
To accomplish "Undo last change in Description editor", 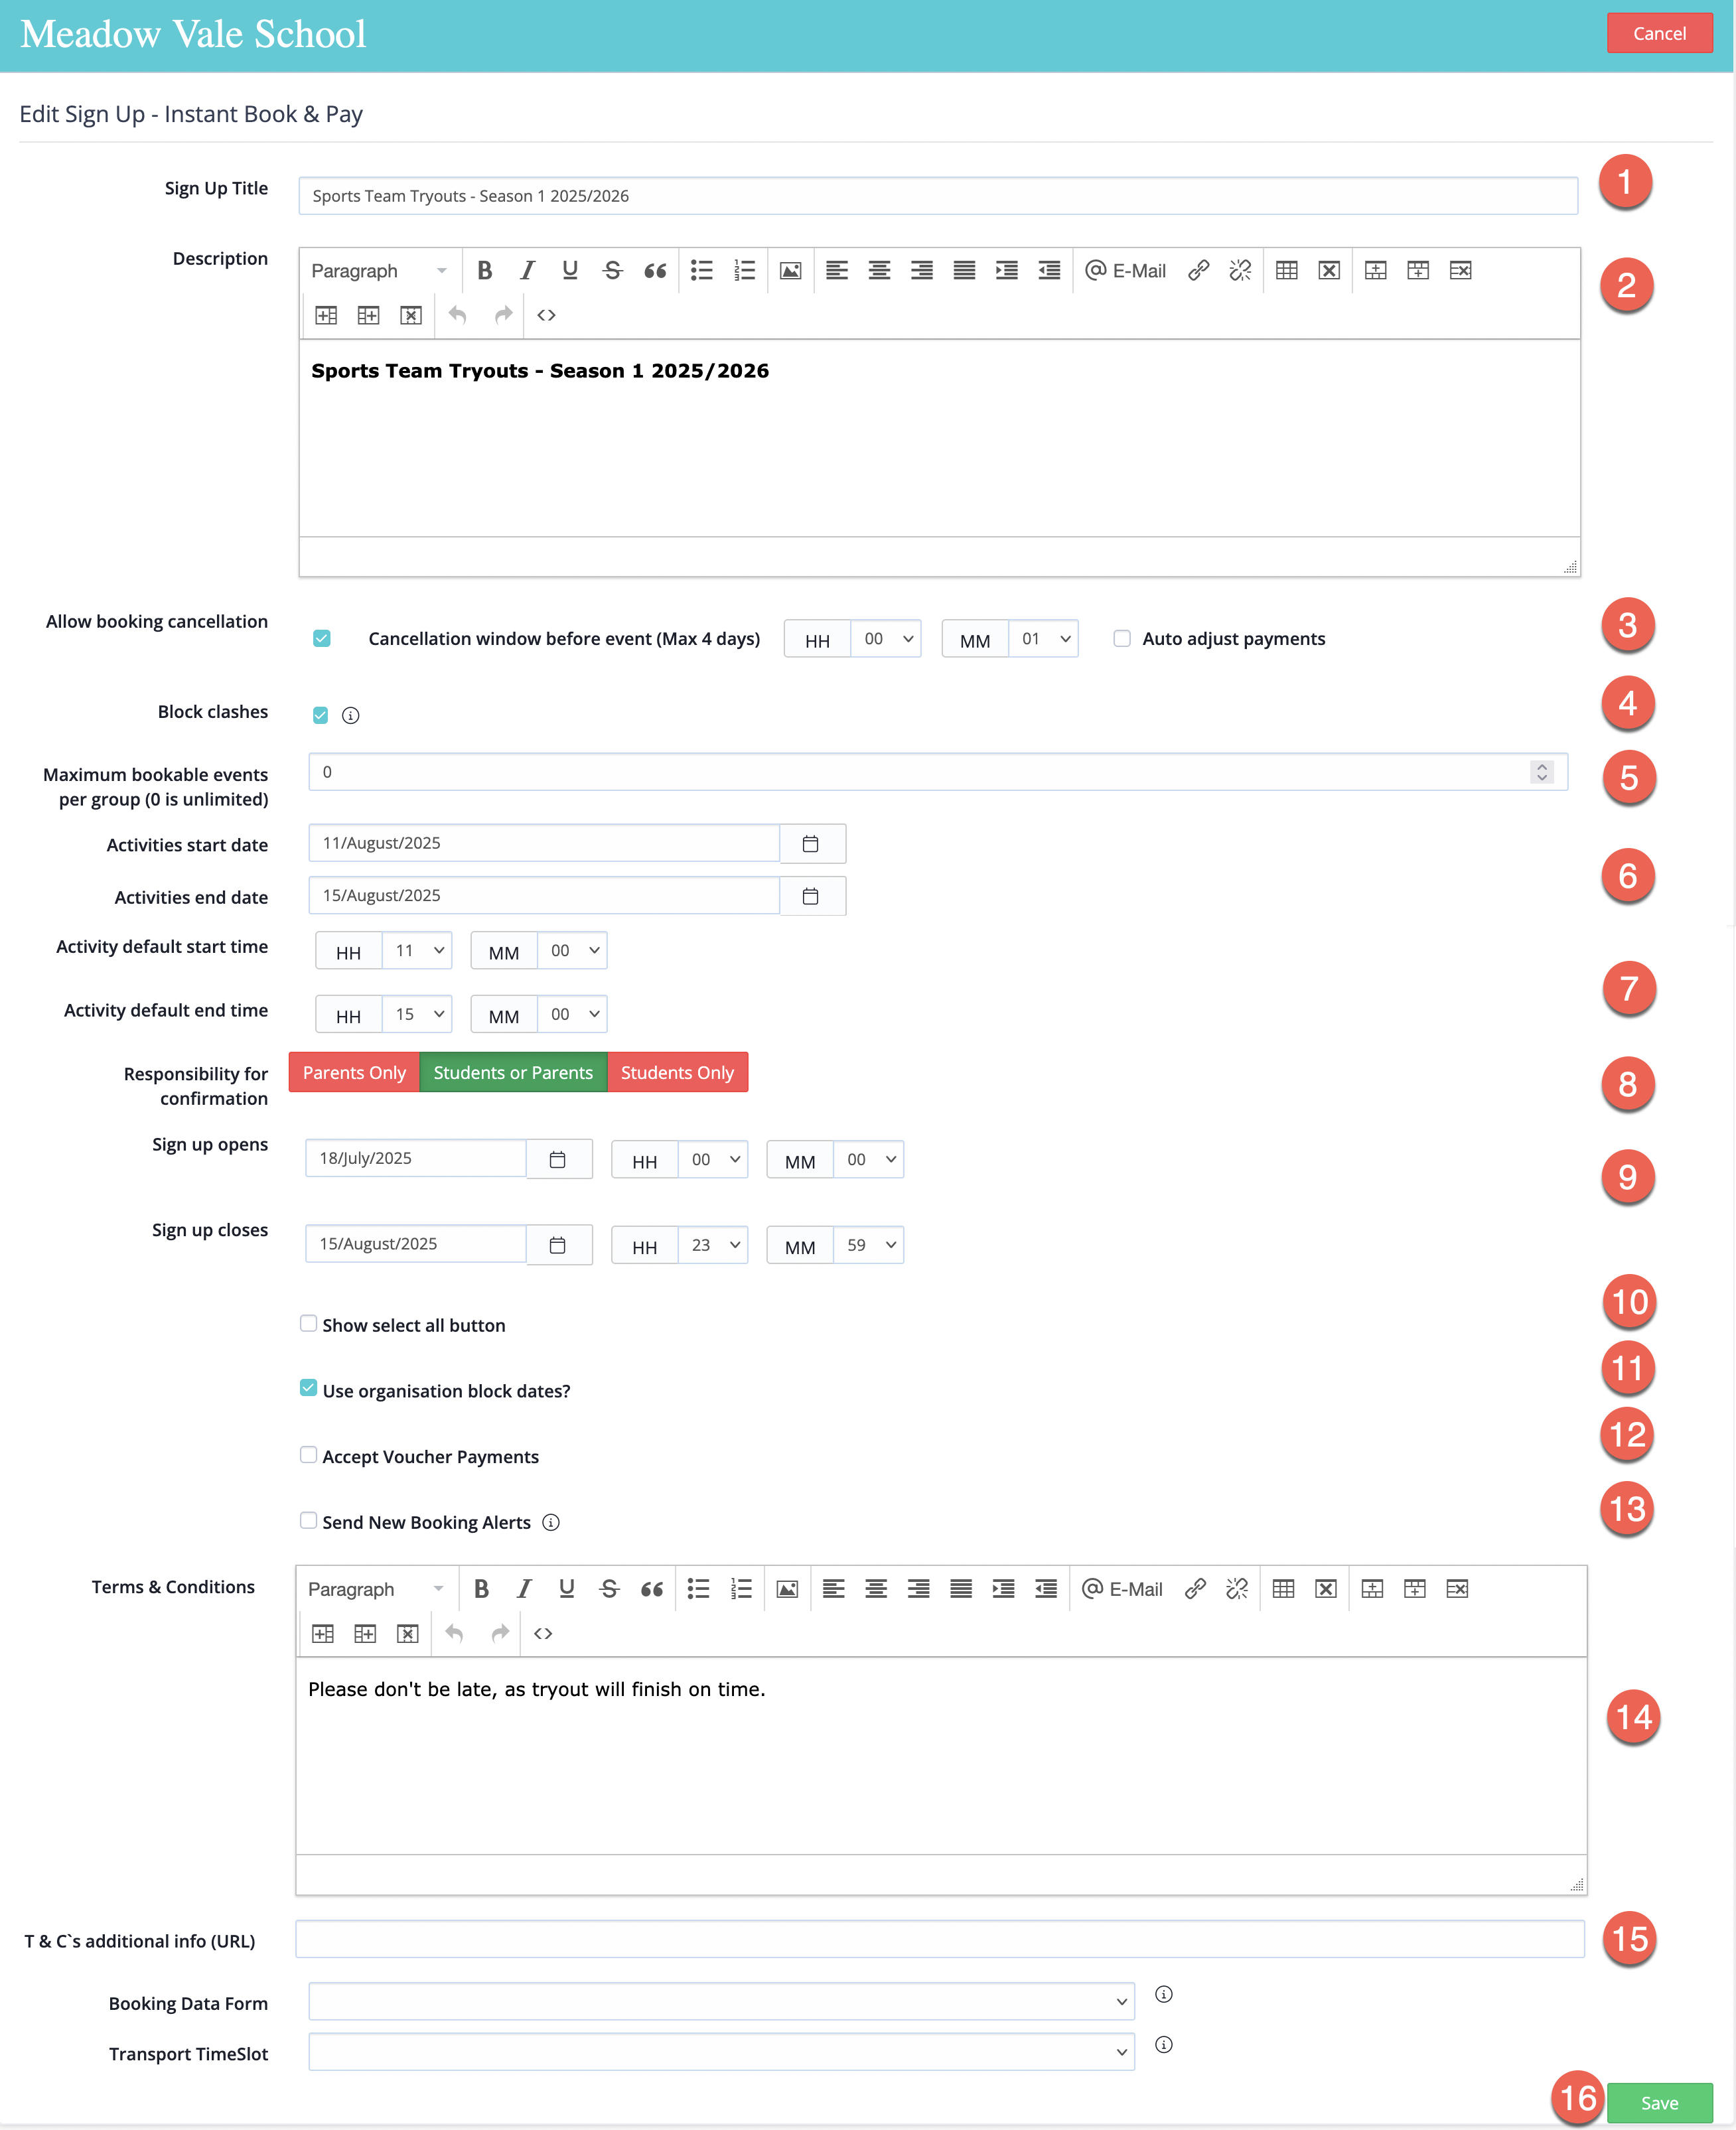I will 457,315.
